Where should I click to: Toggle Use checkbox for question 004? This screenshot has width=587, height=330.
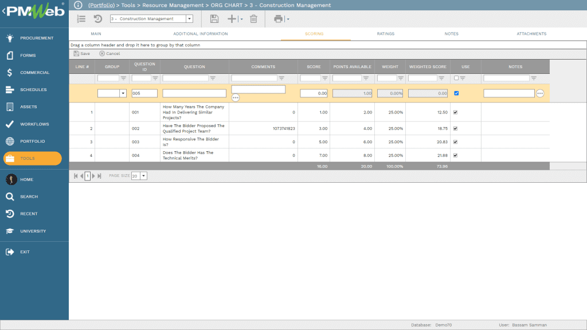[456, 155]
